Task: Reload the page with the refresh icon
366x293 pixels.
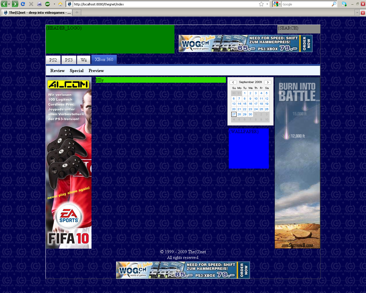Action: 23,4
